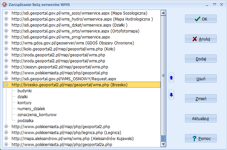Select the mapa.aleksandrow.pl server row
The height and width of the screenshot is (150, 227).
pos(72,138)
